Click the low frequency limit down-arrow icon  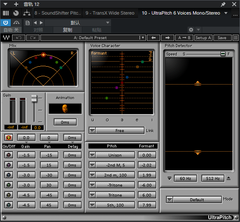tap(169, 178)
